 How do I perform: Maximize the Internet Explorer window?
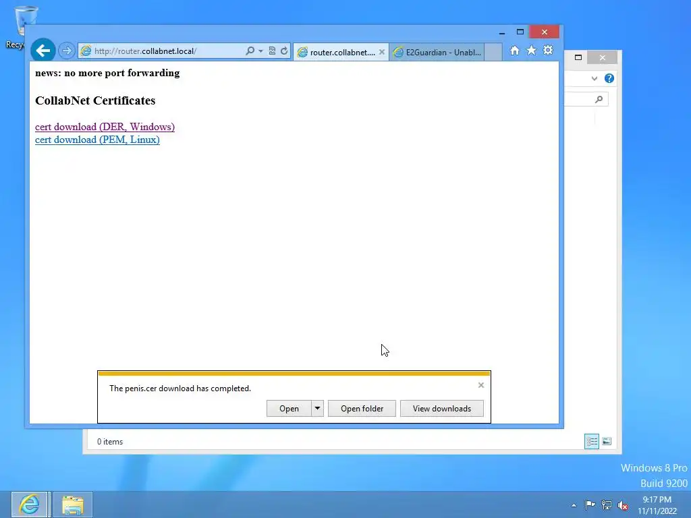coord(520,32)
